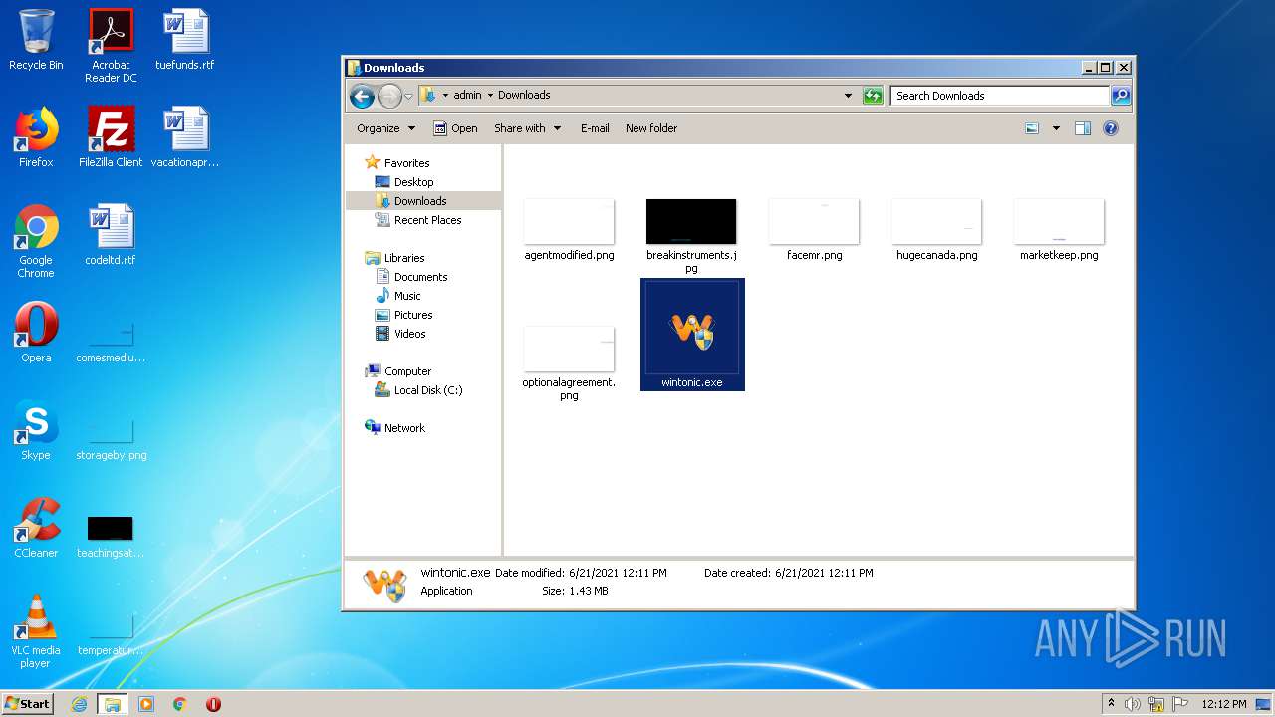Open the Videos library

pos(400,334)
